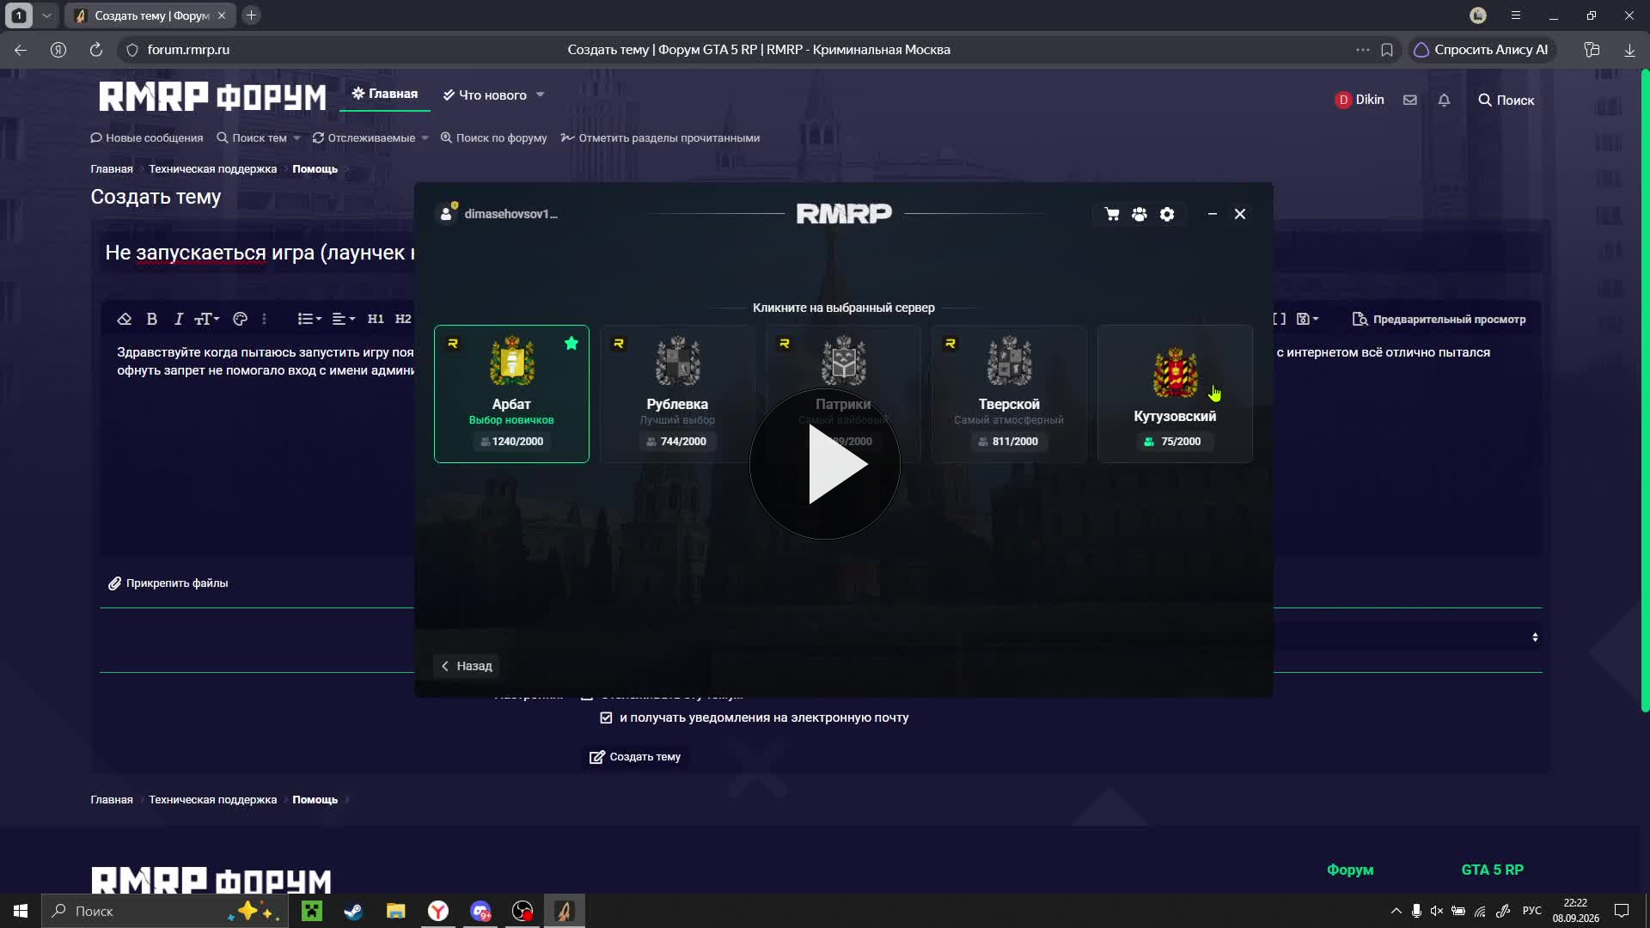
Task: Open the RMRP launcher settings gear
Action: (x=1167, y=214)
